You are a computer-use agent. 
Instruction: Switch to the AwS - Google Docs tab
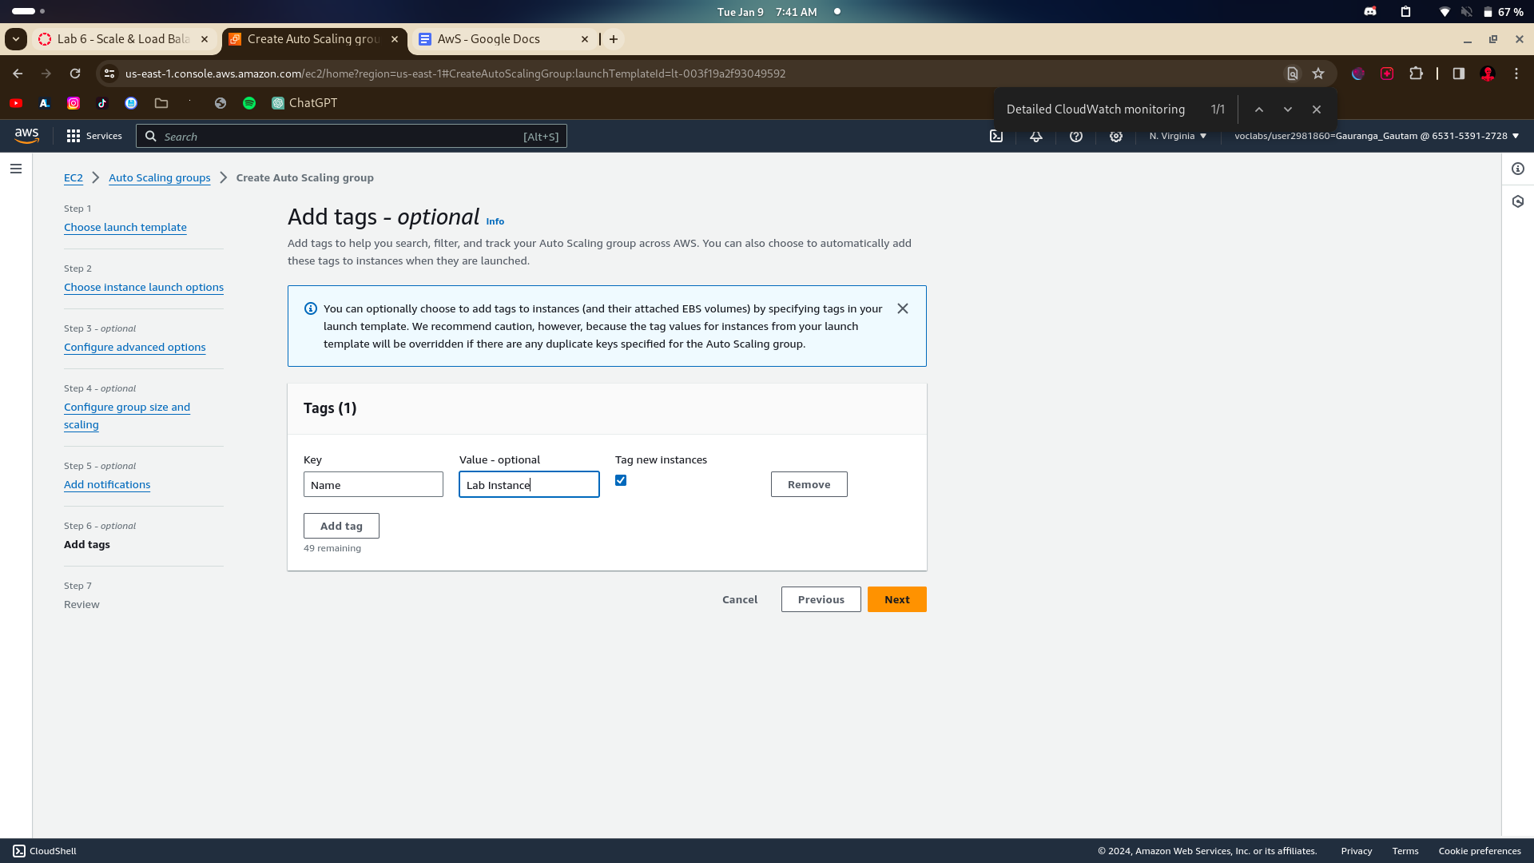[489, 39]
